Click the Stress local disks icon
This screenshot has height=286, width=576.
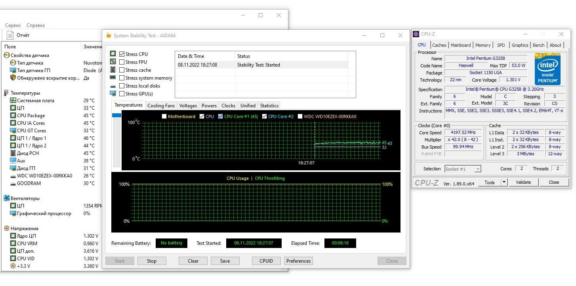113,86
